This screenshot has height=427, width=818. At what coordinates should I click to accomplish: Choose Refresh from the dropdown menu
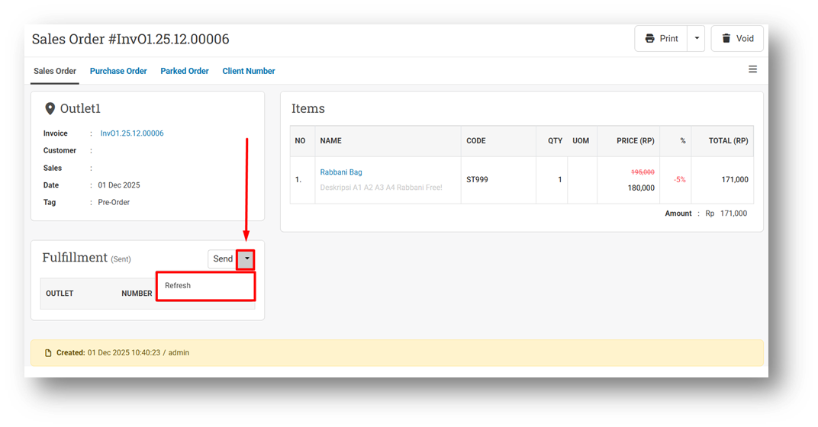(x=205, y=286)
